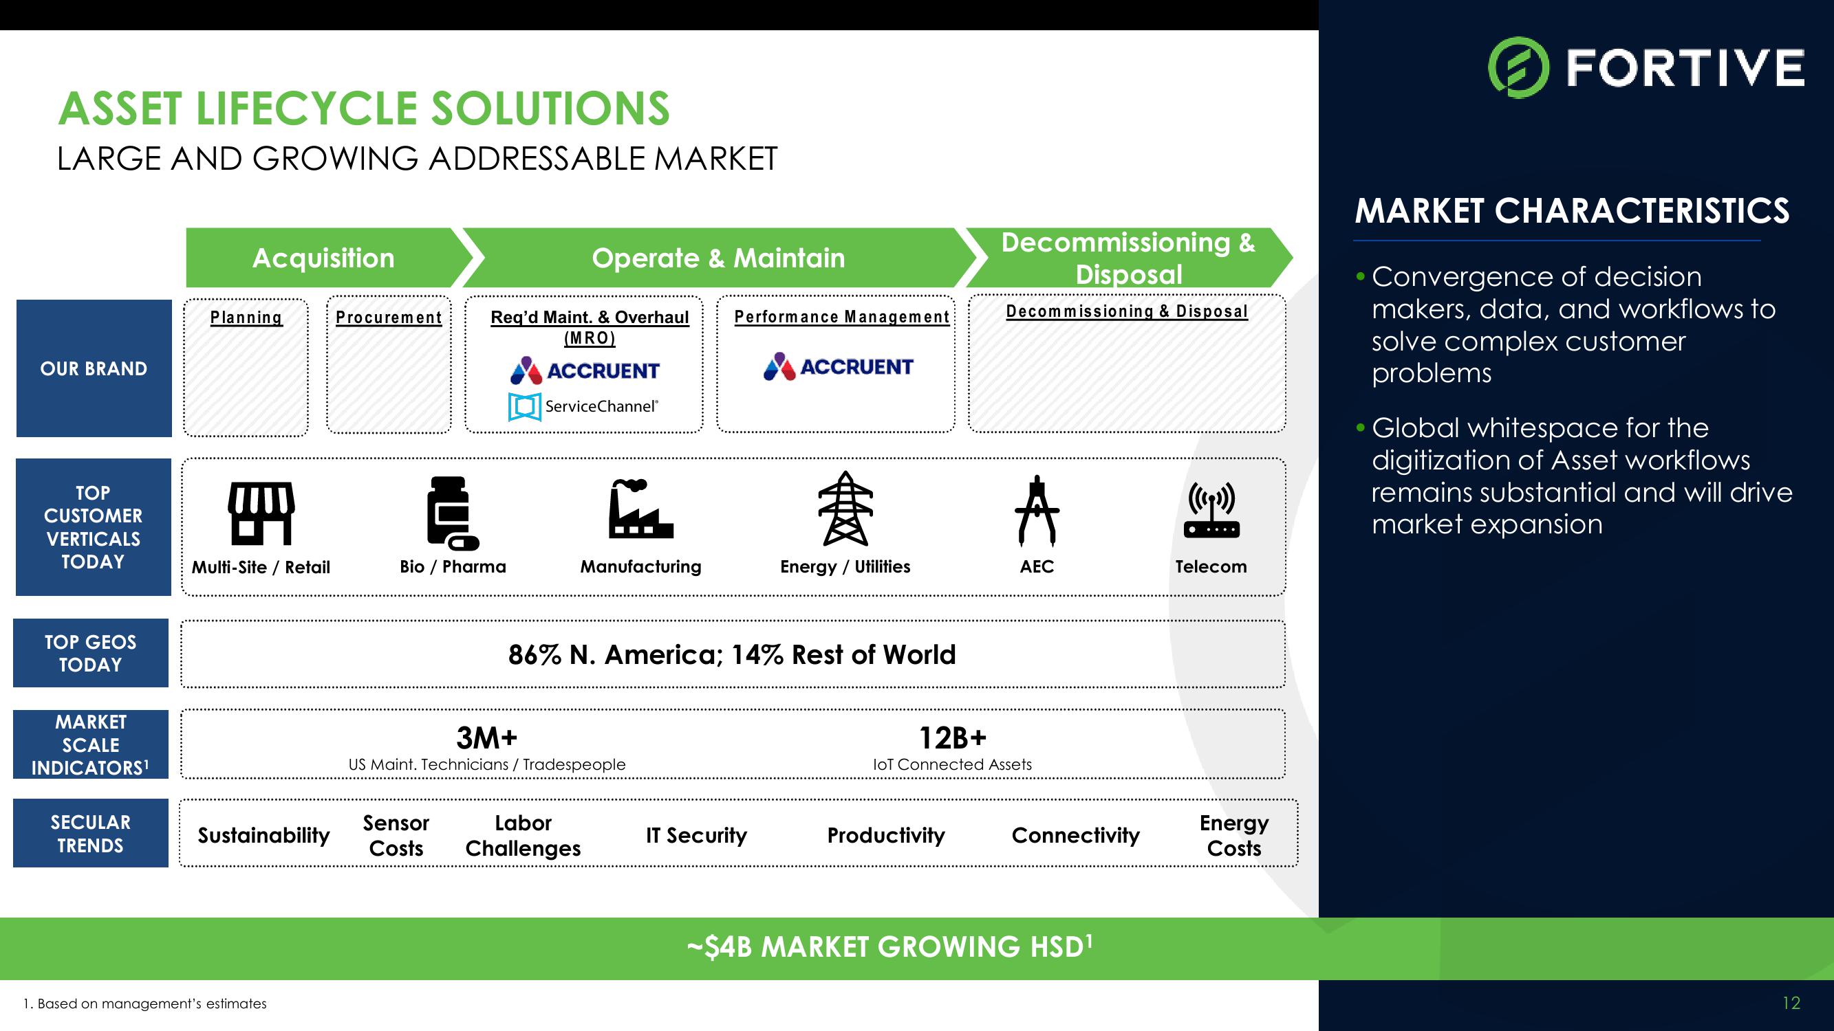This screenshot has height=1031, width=1834.
Task: Click the OUR BRAND row label
Action: pyautogui.click(x=94, y=368)
